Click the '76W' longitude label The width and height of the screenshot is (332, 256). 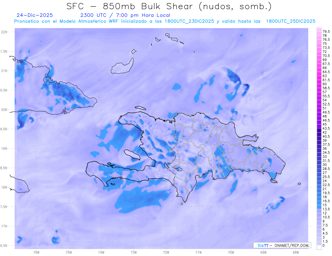click(x=36, y=252)
